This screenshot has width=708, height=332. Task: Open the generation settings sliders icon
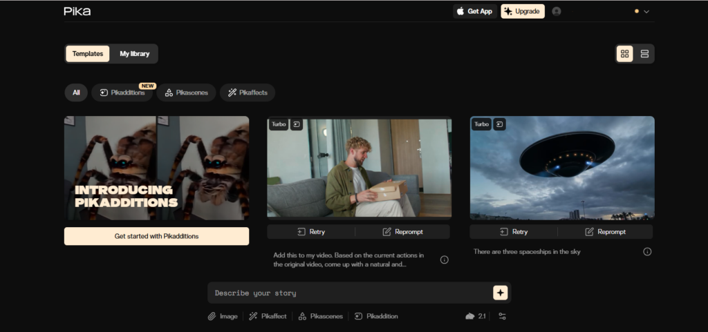pos(503,316)
